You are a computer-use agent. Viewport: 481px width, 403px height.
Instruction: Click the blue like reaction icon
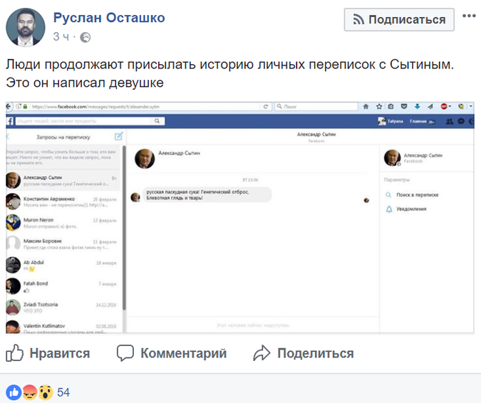[14, 392]
